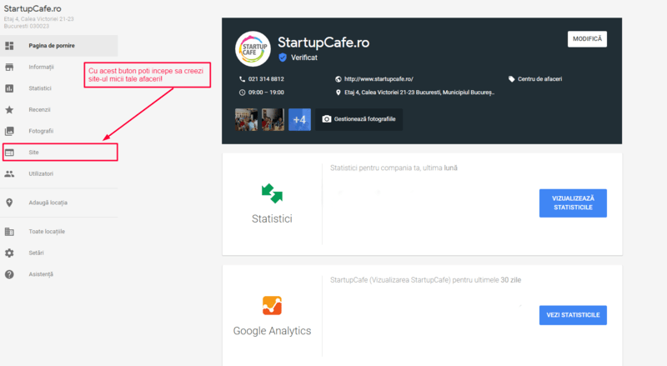Open Recenzii in the sidebar
The width and height of the screenshot is (667, 366).
58,110
